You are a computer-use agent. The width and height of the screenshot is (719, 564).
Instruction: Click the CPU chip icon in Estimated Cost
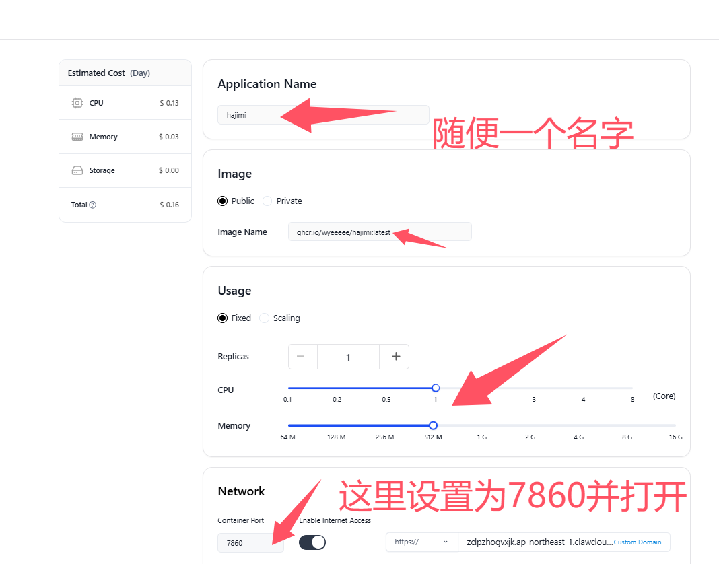(x=77, y=103)
